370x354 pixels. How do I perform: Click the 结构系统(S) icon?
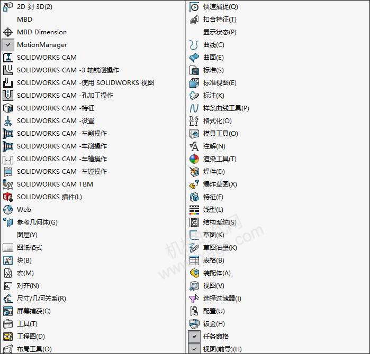point(194,222)
